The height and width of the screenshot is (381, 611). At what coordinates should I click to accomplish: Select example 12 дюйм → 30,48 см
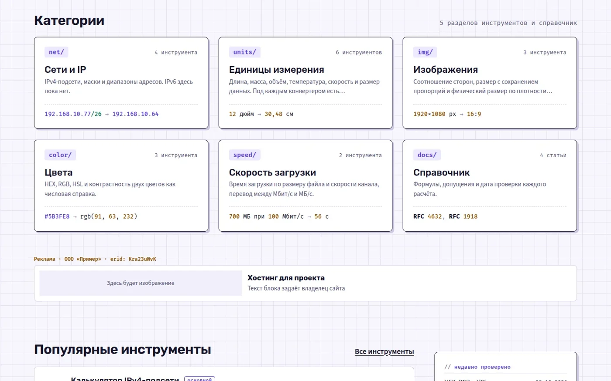click(261, 114)
